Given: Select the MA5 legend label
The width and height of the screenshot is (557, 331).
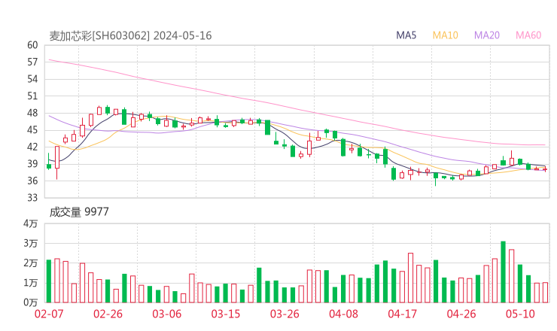Looking at the screenshot, I should (x=406, y=35).
